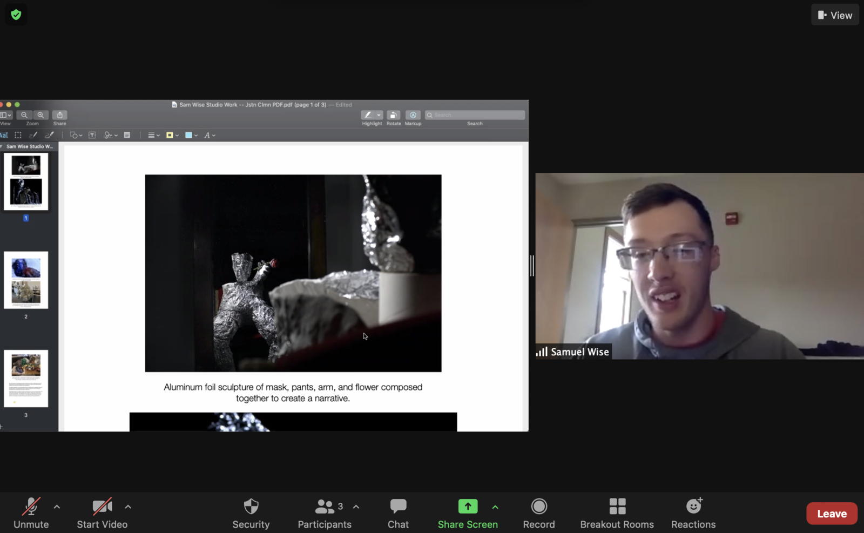Select the Rectangular Selection tool
This screenshot has width=864, height=533.
click(x=18, y=135)
